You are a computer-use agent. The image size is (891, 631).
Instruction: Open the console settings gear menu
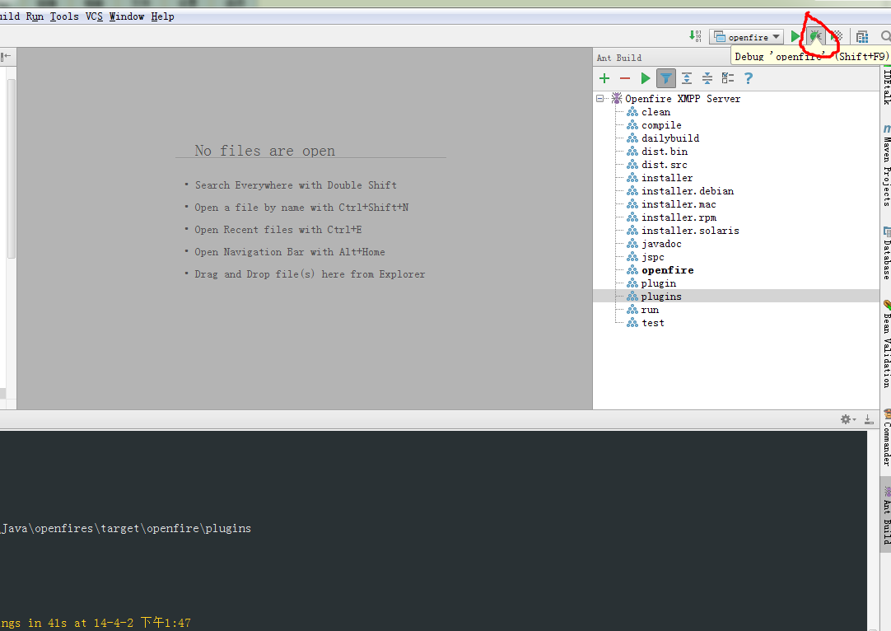pyautogui.click(x=847, y=419)
